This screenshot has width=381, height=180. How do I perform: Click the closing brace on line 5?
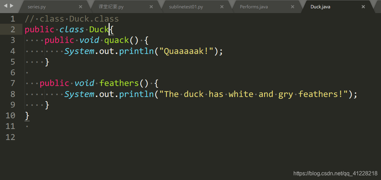(x=47, y=62)
